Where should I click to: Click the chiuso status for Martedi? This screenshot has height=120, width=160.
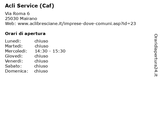[41, 46]
